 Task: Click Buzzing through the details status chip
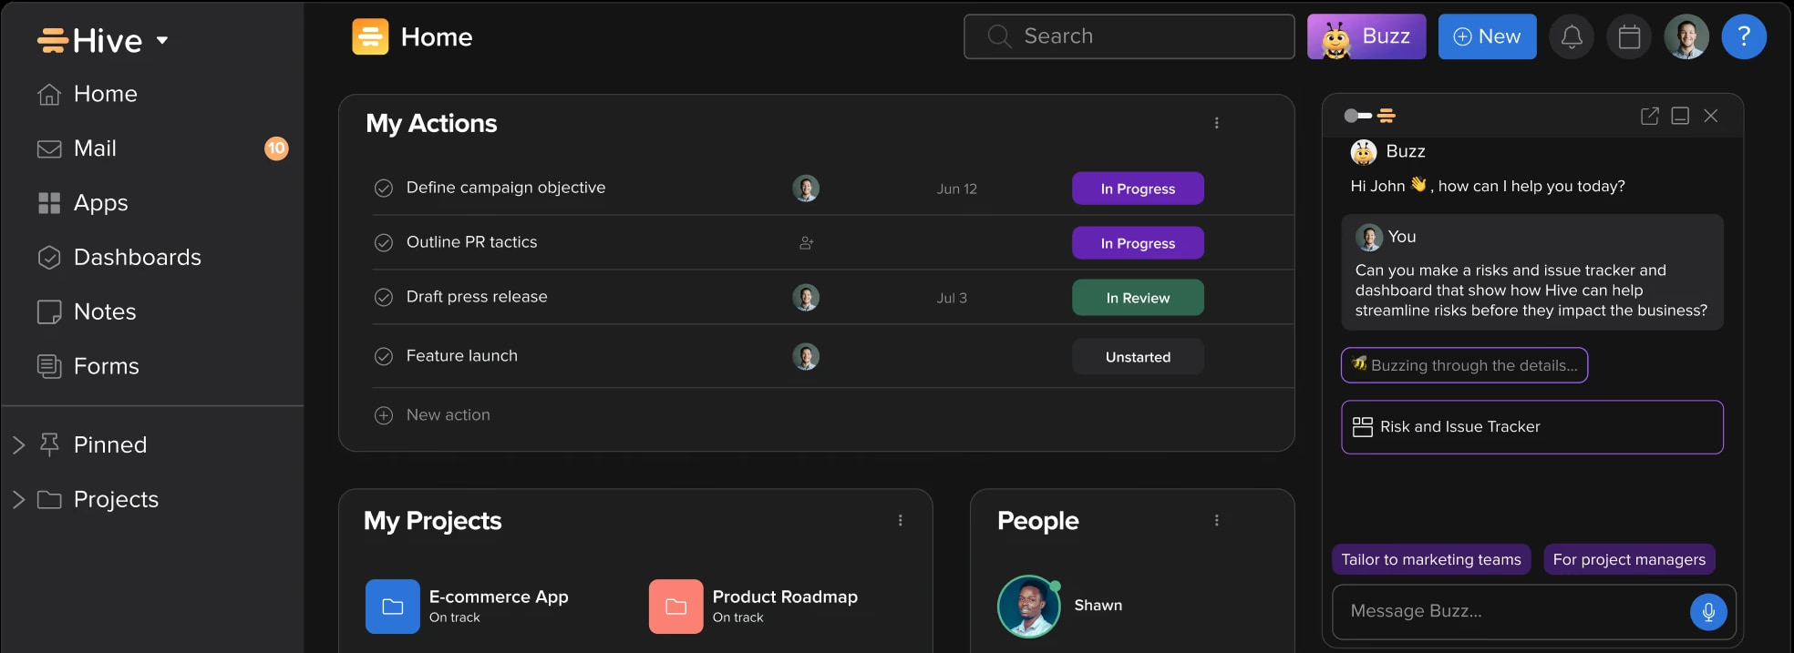(x=1465, y=365)
